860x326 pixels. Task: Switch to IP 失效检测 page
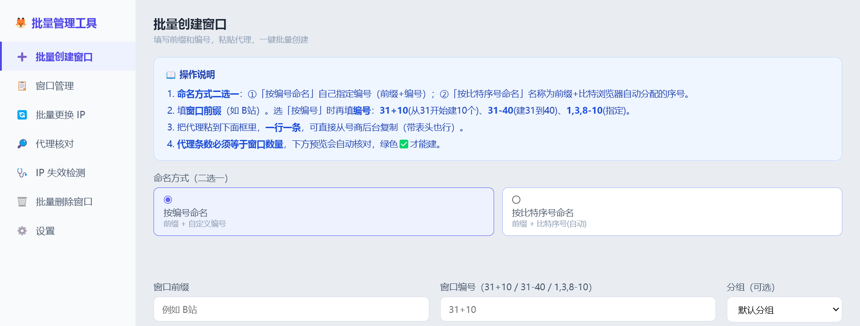(x=68, y=173)
